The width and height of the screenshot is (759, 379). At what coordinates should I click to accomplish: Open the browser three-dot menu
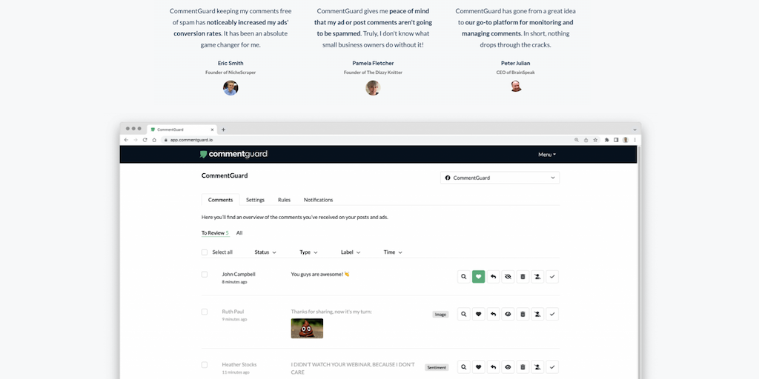pos(634,140)
